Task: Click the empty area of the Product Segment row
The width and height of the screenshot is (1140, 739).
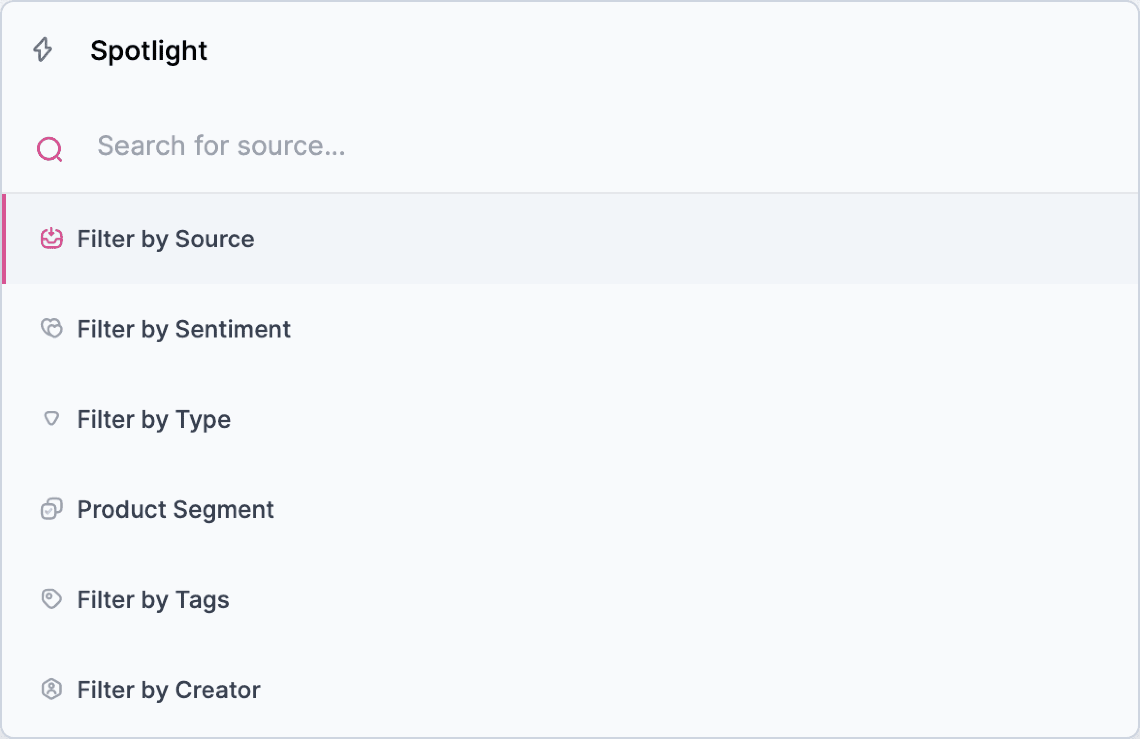Action: point(704,509)
